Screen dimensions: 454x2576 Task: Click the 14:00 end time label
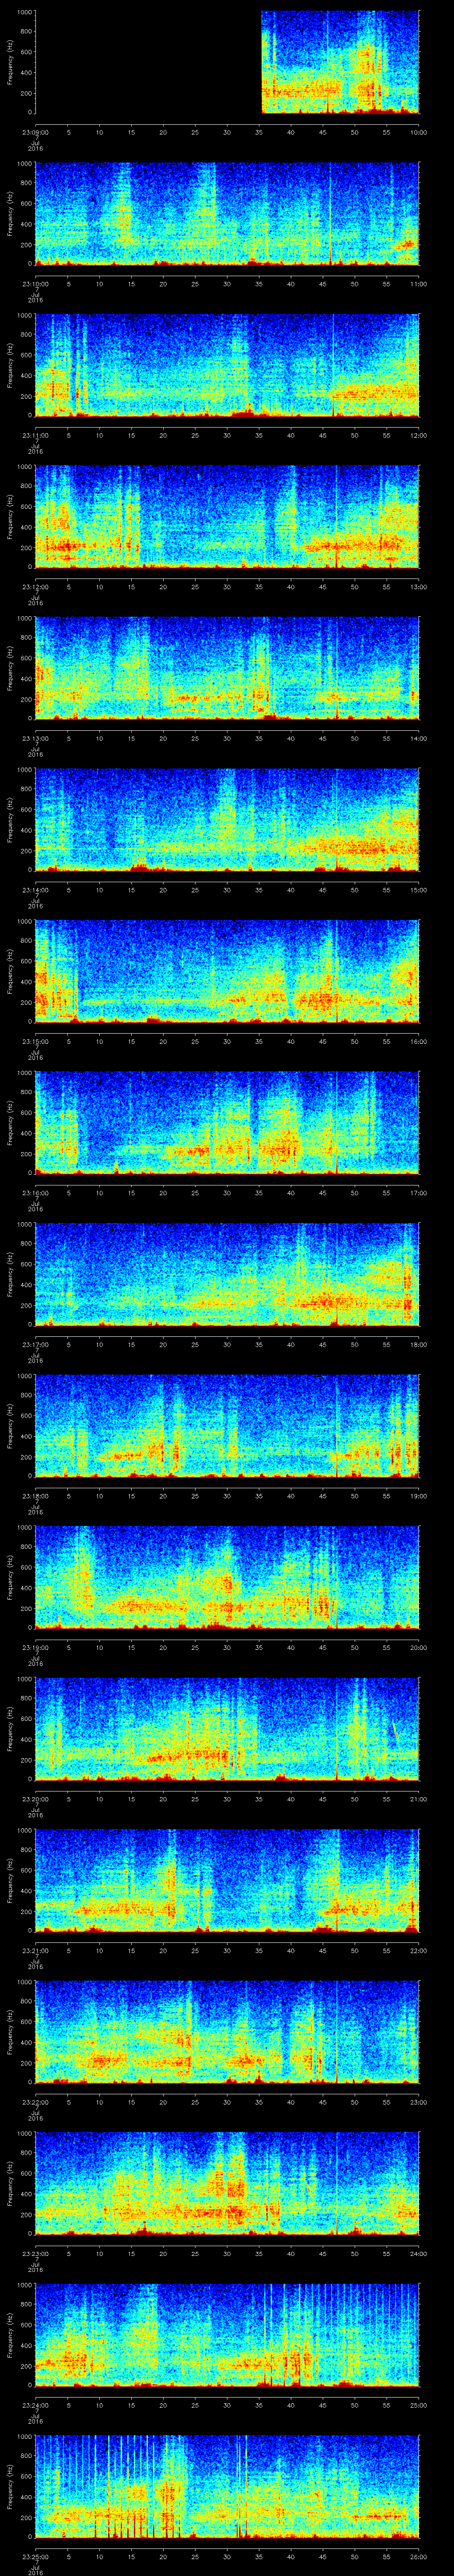tap(418, 738)
